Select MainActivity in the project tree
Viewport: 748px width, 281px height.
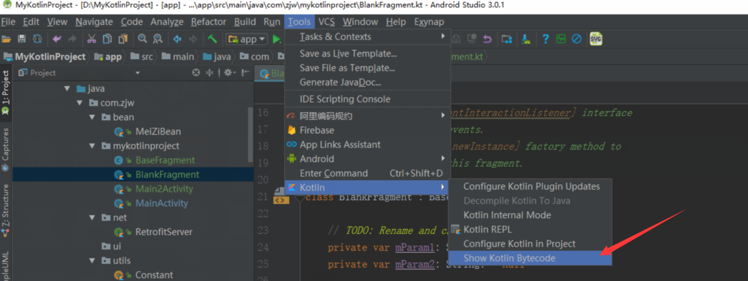(x=161, y=204)
